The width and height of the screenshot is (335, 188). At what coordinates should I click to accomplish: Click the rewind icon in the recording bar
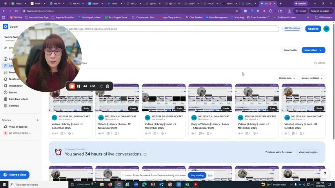85,86
